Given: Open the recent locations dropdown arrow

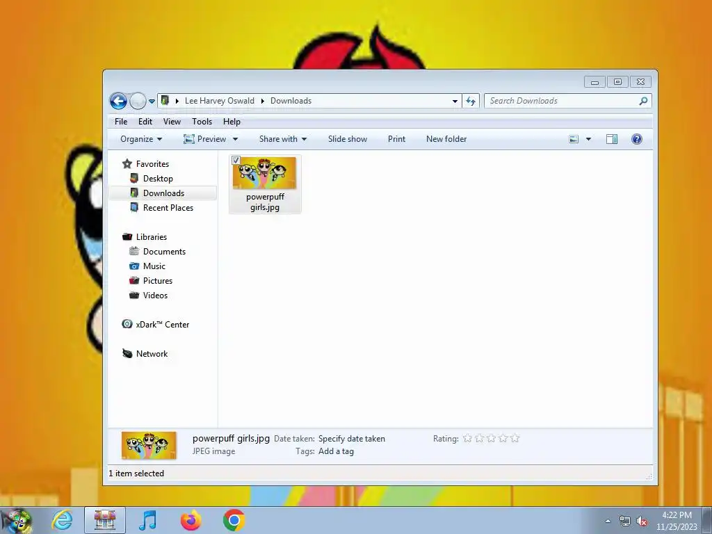Looking at the screenshot, I should 152,102.
